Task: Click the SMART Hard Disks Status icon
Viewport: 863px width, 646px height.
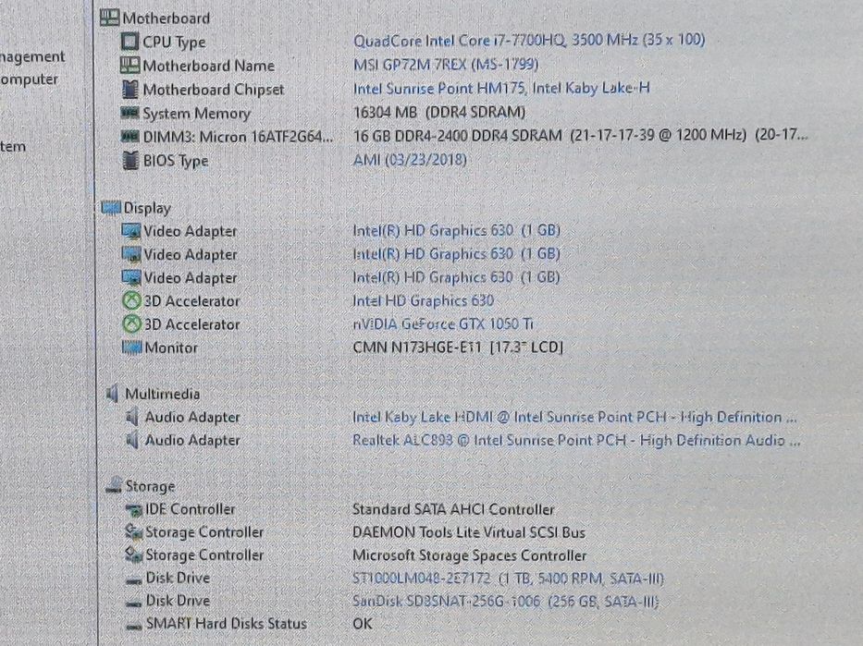Action: [134, 626]
